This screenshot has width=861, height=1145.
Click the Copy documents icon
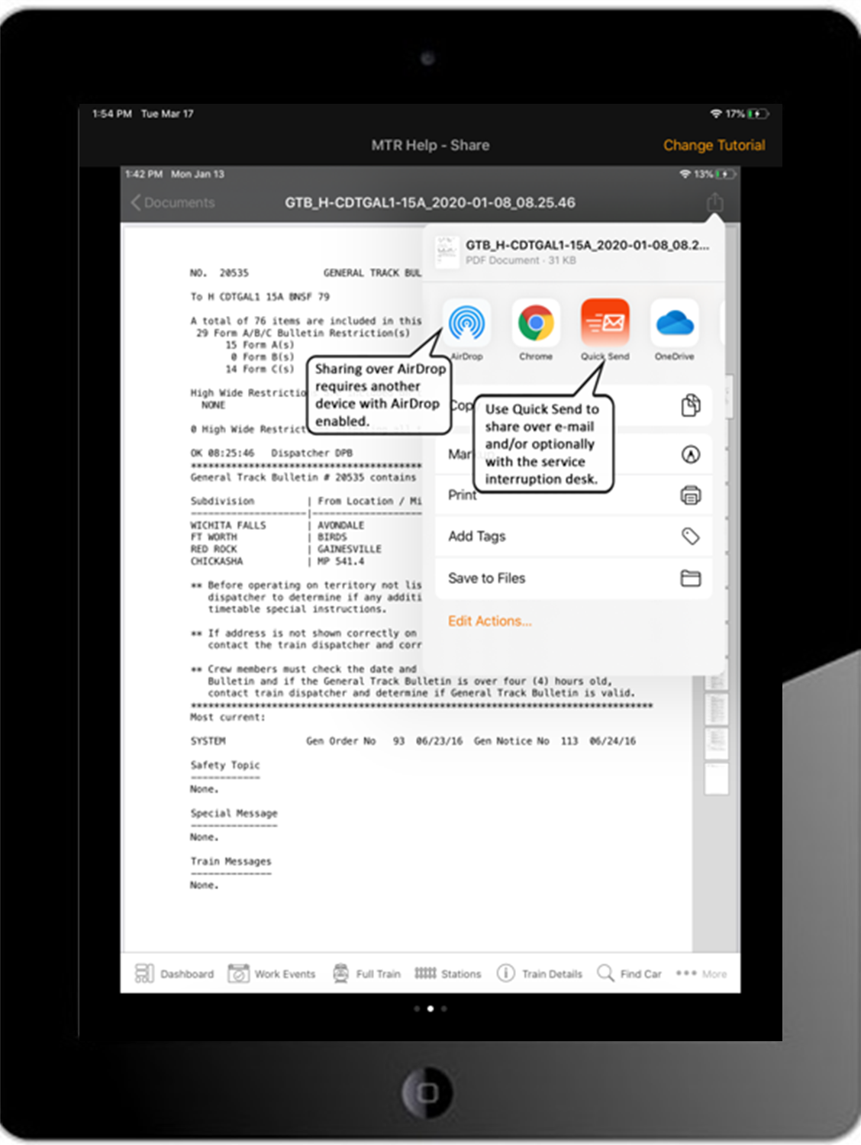pyautogui.click(x=690, y=405)
